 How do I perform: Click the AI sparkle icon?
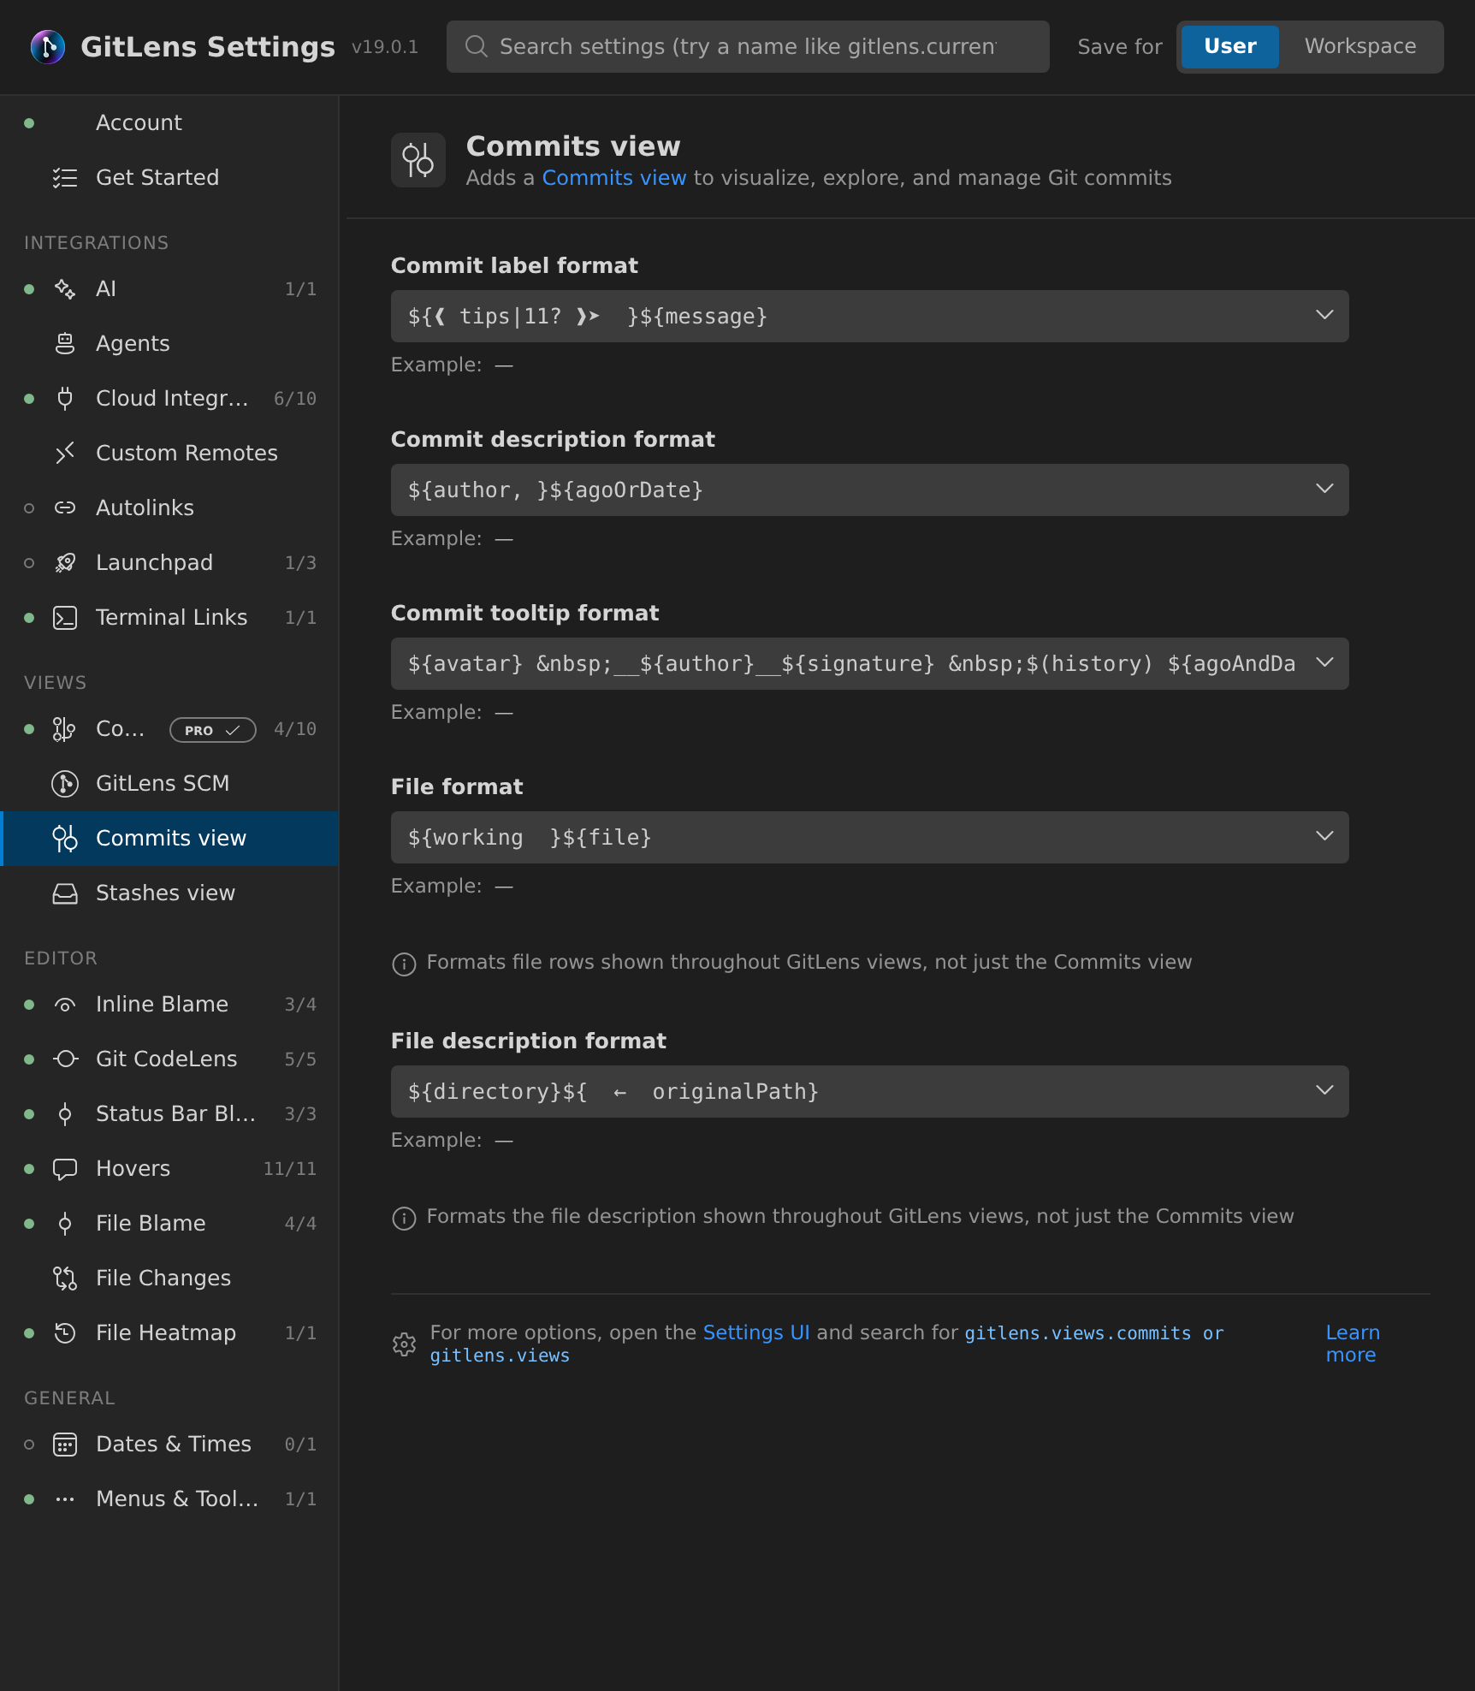click(x=65, y=288)
